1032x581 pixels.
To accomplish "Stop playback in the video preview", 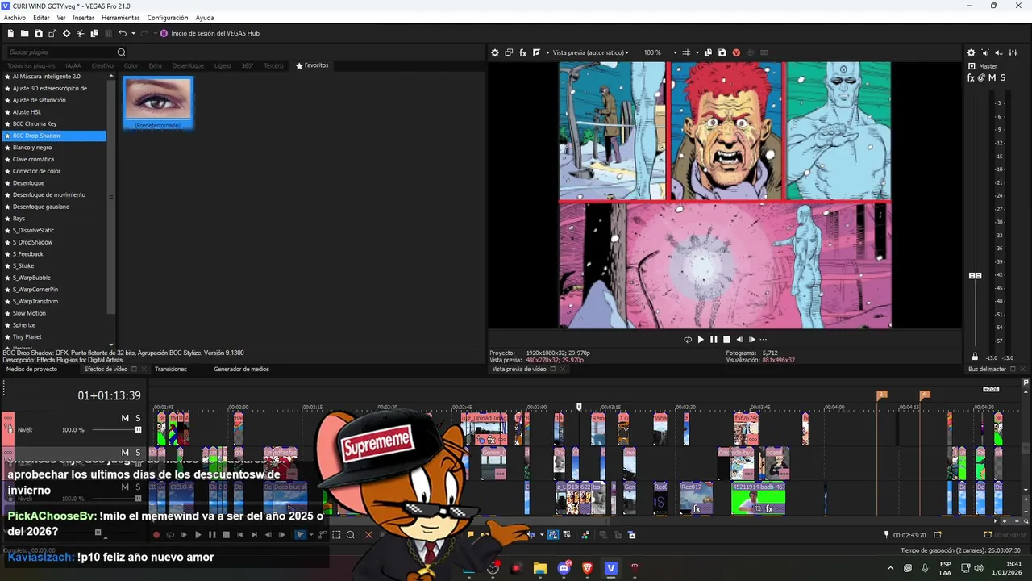I will pyautogui.click(x=726, y=340).
